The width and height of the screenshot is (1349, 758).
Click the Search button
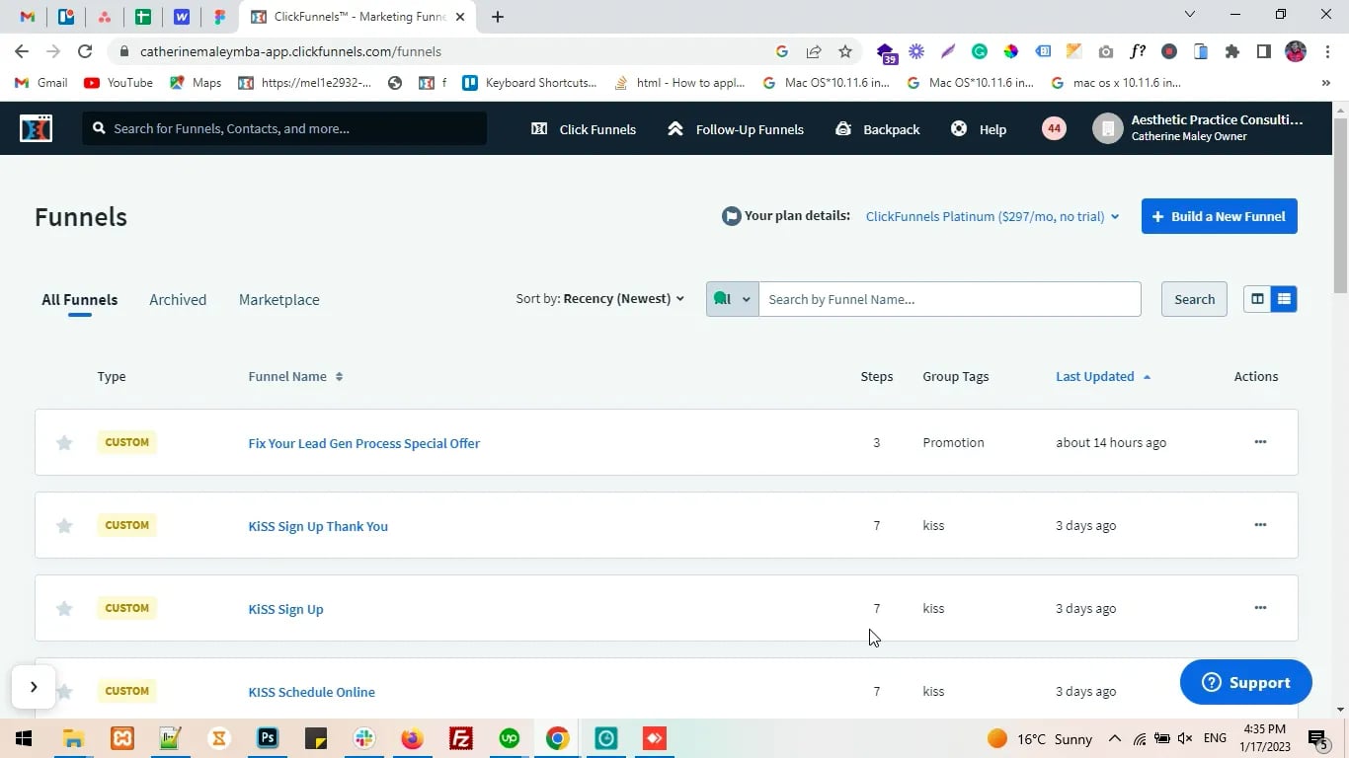click(x=1194, y=299)
